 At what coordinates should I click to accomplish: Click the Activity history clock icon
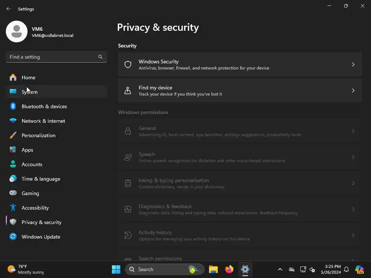coord(128,235)
